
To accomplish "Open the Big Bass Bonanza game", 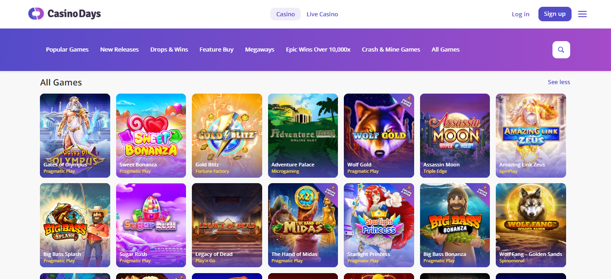I will click(x=455, y=225).
